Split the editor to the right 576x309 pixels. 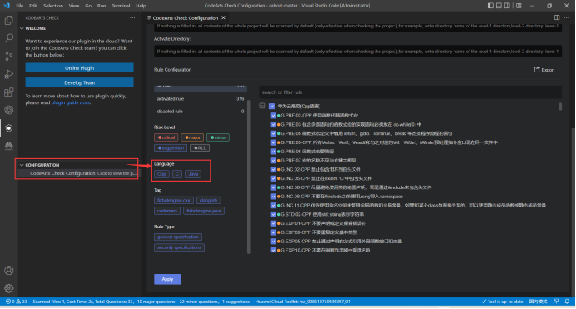557,17
